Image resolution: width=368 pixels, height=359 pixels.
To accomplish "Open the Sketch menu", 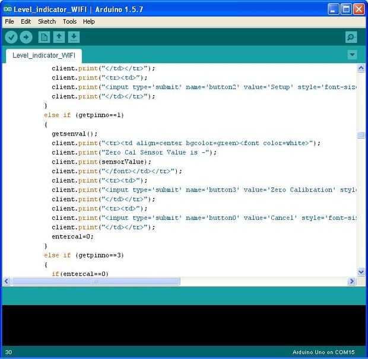I will pos(47,21).
